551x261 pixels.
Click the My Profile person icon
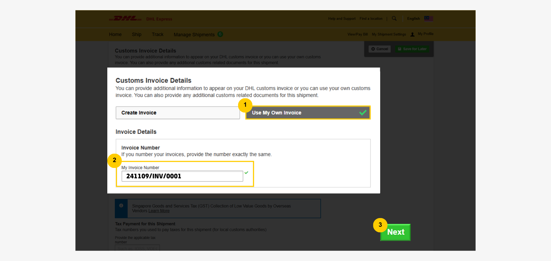pyautogui.click(x=412, y=34)
